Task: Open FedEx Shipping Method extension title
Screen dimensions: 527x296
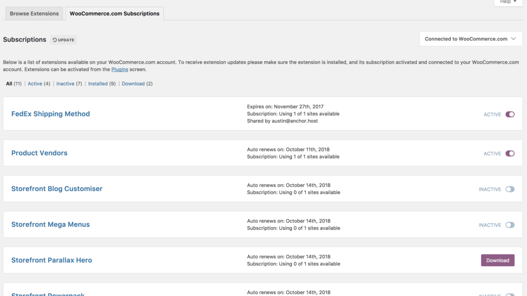Action: tap(50, 114)
